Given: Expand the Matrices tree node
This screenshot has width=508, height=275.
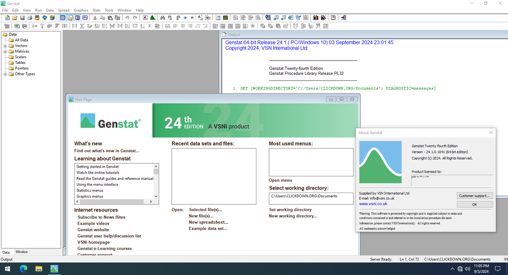Looking at the screenshot, I should point(5,51).
